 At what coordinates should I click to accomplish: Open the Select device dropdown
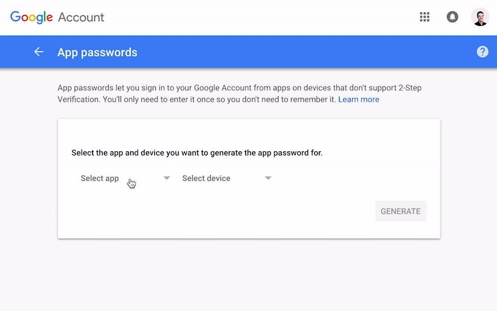(206, 178)
